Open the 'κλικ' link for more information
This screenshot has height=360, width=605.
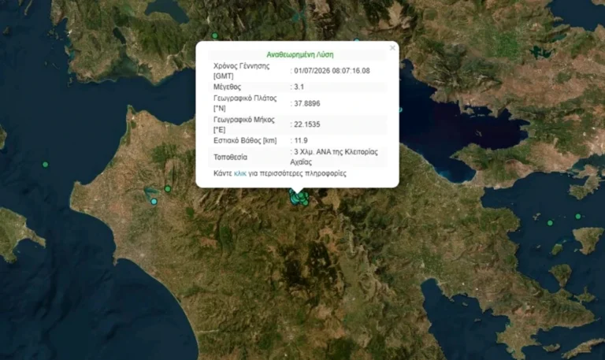(x=240, y=173)
